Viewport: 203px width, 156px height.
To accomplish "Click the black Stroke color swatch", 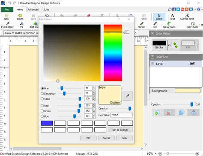I will click(x=159, y=43).
